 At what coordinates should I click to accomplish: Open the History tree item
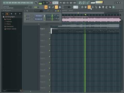(8, 19)
